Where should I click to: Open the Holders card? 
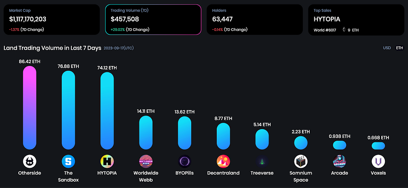click(x=255, y=19)
